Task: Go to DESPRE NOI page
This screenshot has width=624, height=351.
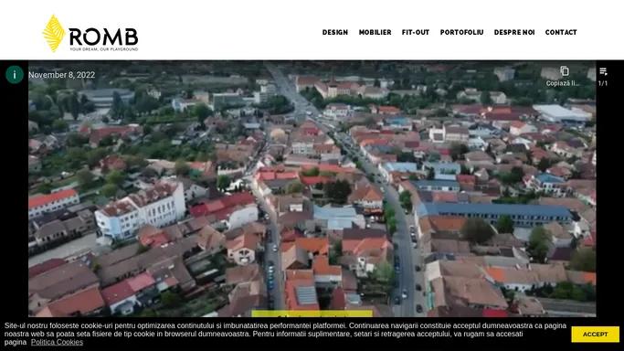Action: (x=514, y=32)
